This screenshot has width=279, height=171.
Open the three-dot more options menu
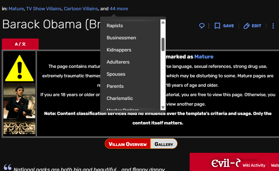click(x=273, y=26)
